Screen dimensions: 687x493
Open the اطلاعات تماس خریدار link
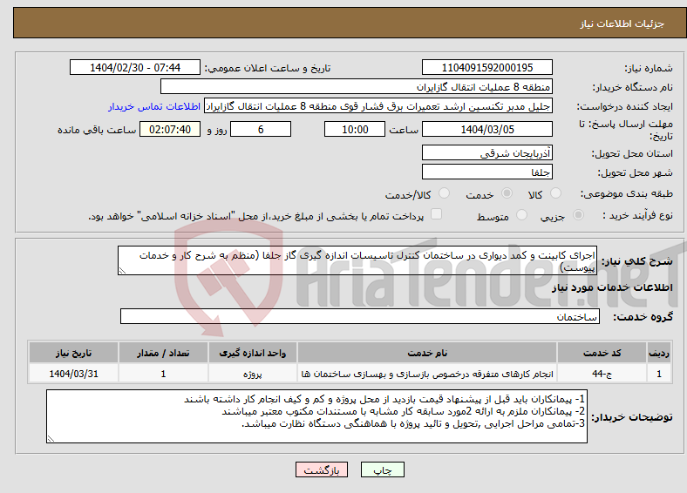(154, 106)
